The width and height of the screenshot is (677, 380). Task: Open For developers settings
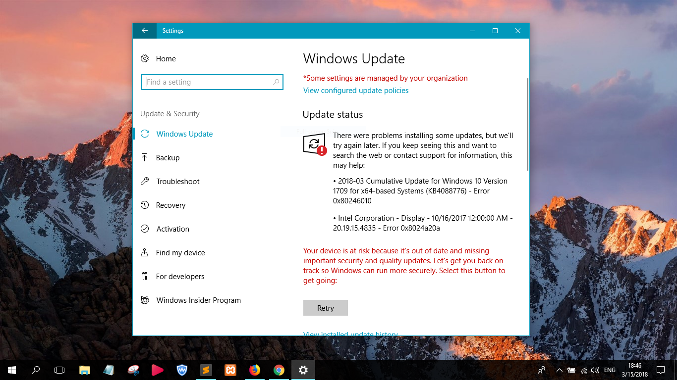180,276
